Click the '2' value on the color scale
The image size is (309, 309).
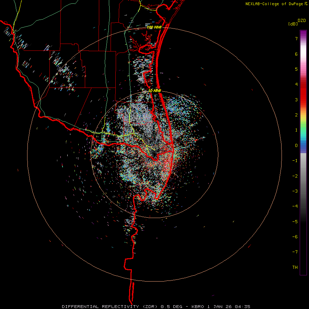pyautogui.click(x=296, y=115)
